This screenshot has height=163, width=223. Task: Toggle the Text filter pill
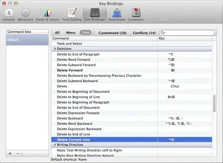coord(85,33)
